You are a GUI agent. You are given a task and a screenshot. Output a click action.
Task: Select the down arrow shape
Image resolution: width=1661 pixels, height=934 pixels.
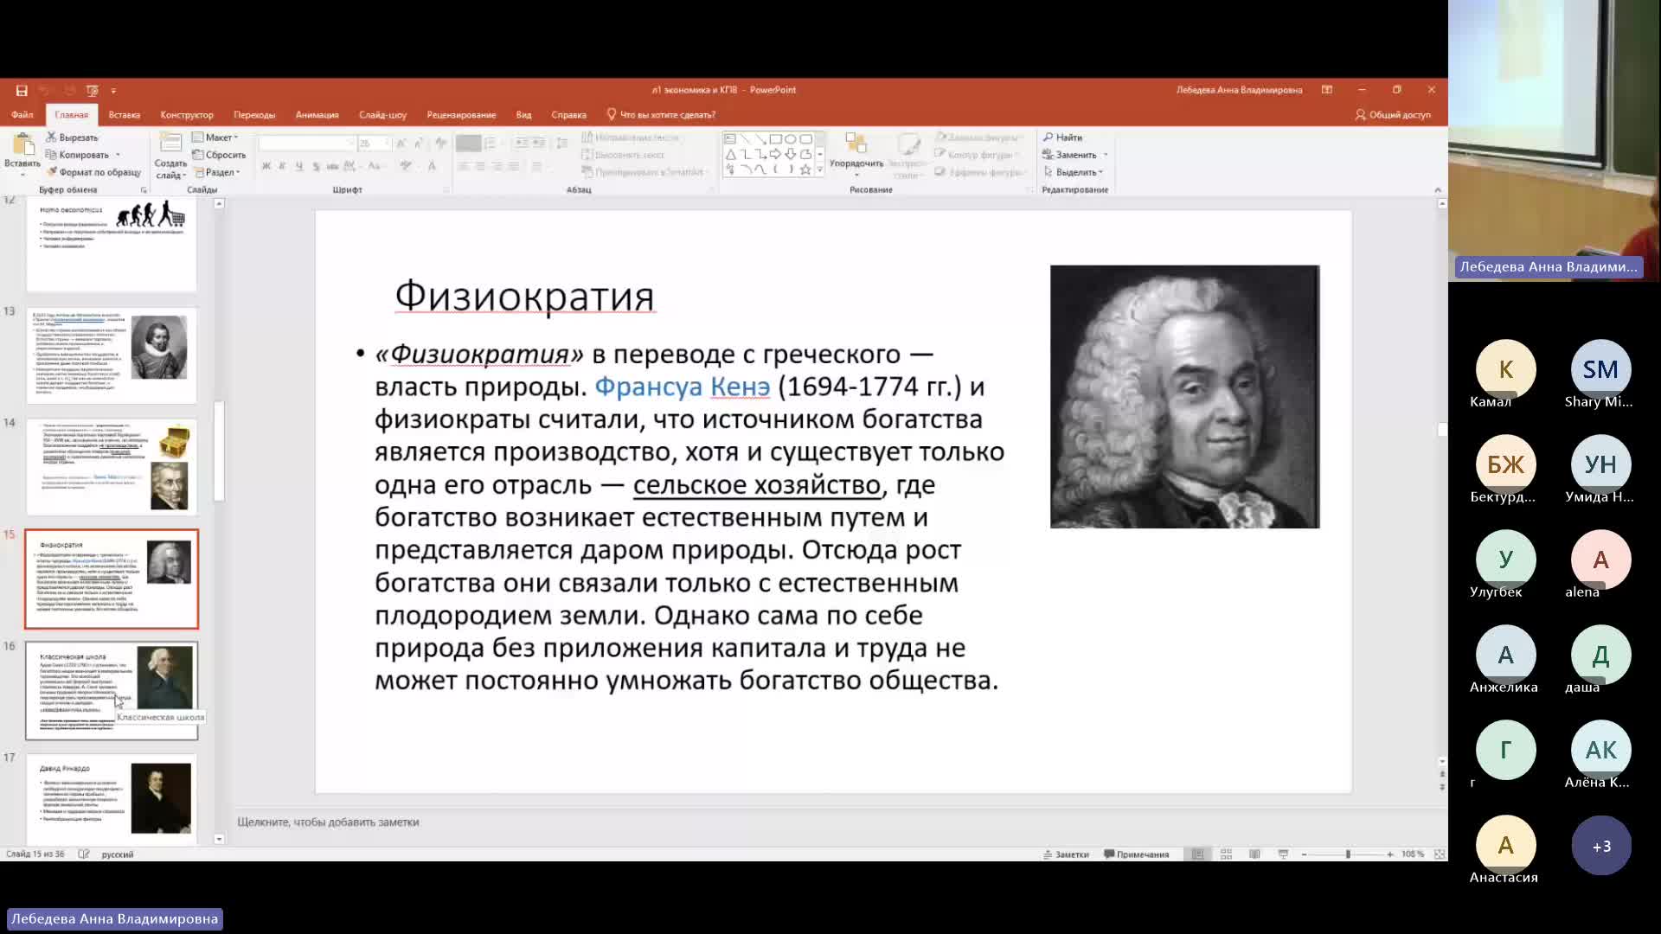791,155
